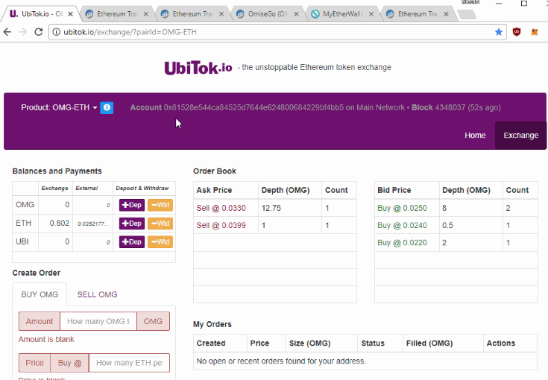Select the SELL OMG tab
548x380 pixels.
click(x=97, y=294)
